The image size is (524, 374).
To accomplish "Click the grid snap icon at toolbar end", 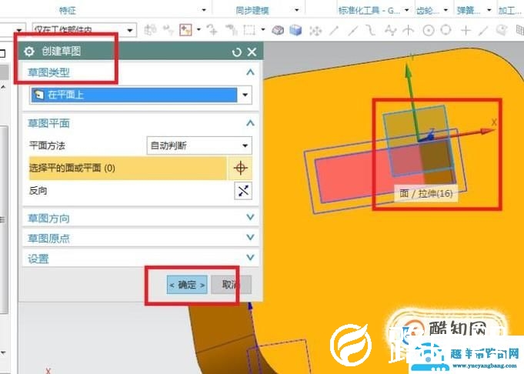I will pyautogui.click(x=520, y=31).
